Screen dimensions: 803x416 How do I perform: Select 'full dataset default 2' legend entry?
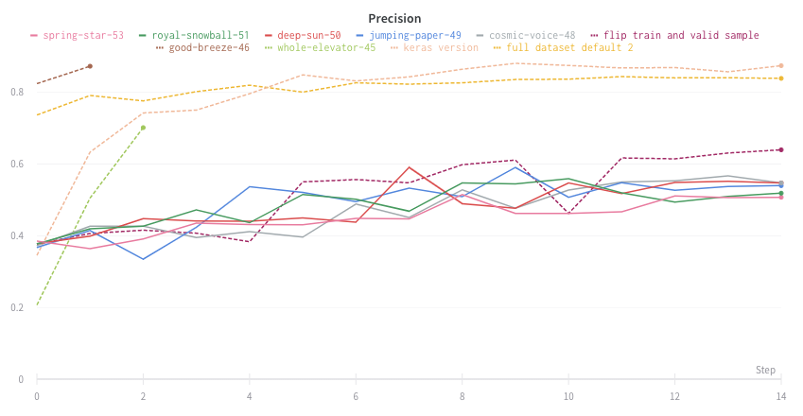click(x=569, y=48)
